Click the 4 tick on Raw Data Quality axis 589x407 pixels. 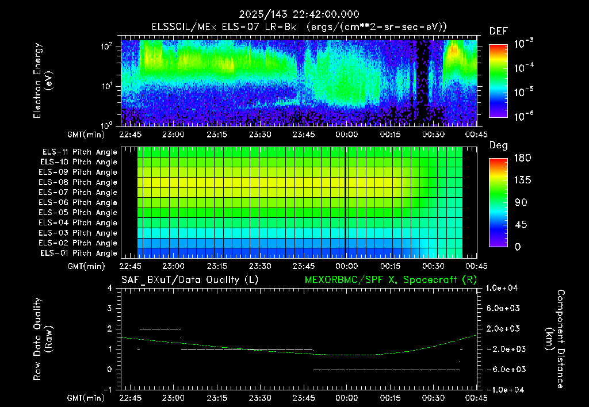109,288
